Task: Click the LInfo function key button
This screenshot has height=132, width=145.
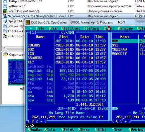Action: click(100, 130)
